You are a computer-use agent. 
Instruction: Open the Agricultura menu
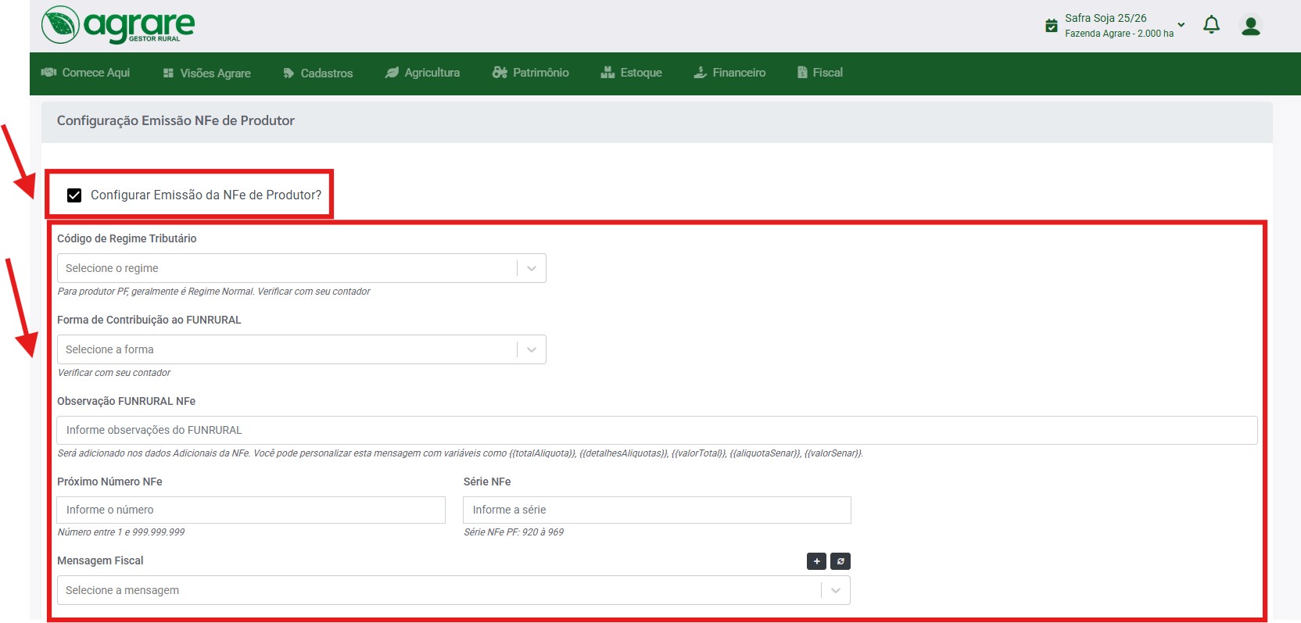(422, 73)
